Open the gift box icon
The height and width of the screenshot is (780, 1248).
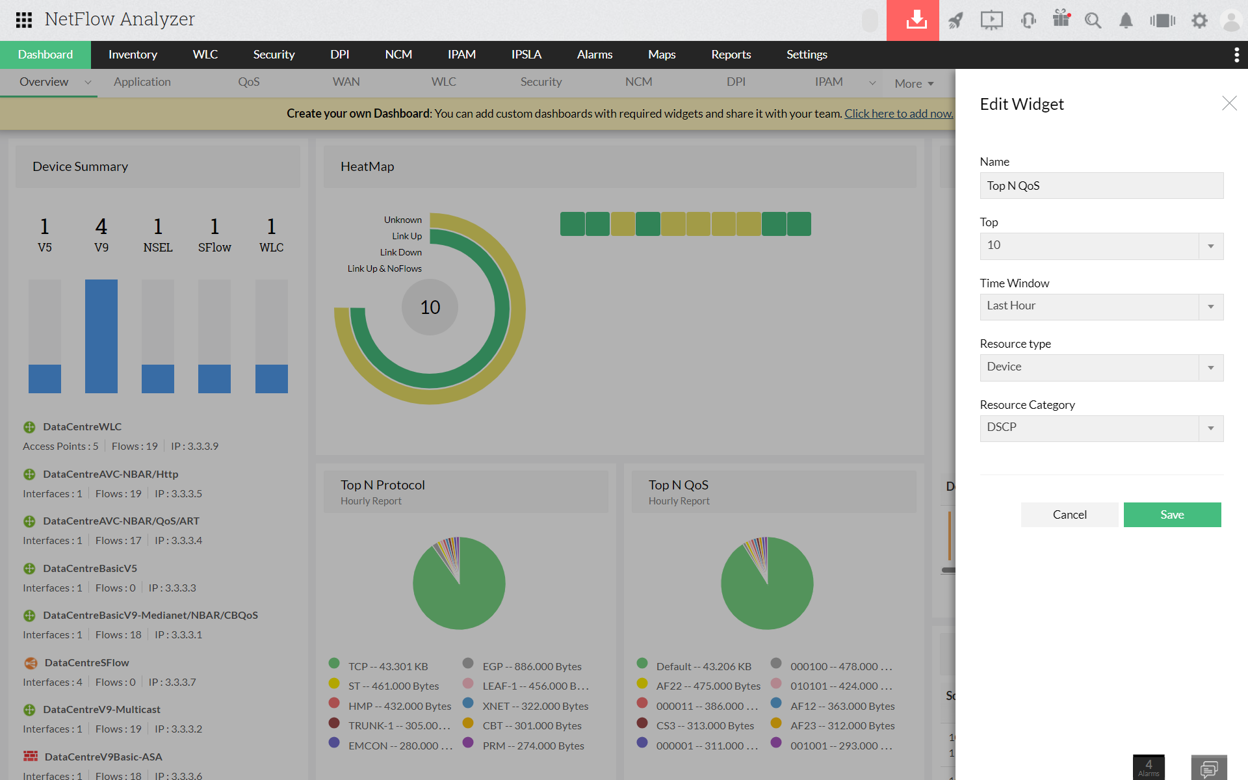1061,19
